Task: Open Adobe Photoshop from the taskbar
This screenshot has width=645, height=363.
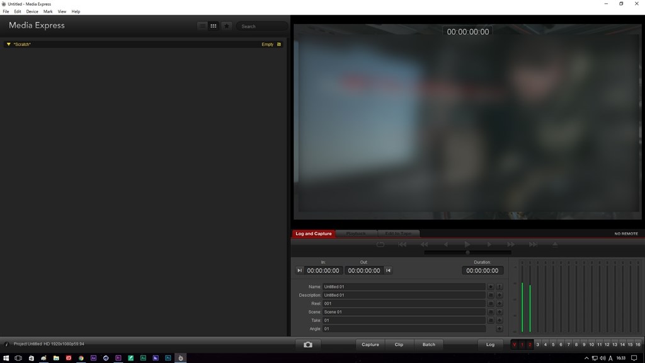Action: (168, 358)
